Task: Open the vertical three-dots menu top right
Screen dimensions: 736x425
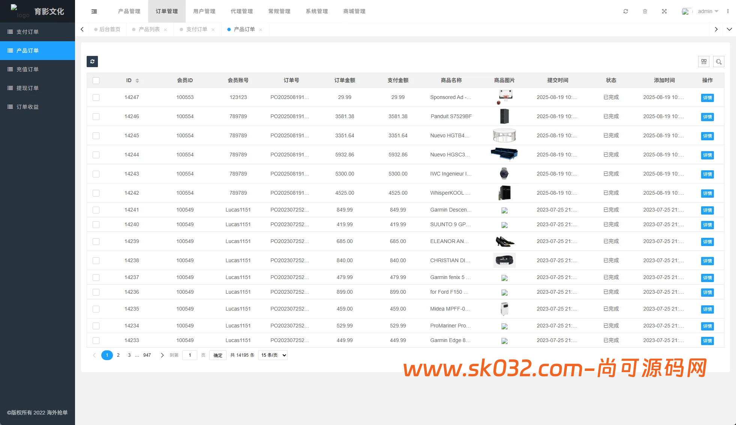Action: 728,11
